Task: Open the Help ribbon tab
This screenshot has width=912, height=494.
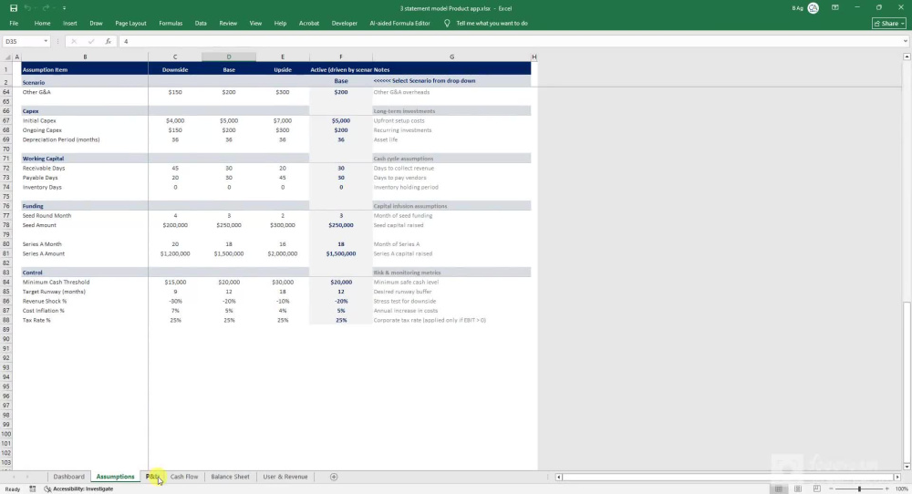Action: [x=280, y=24]
